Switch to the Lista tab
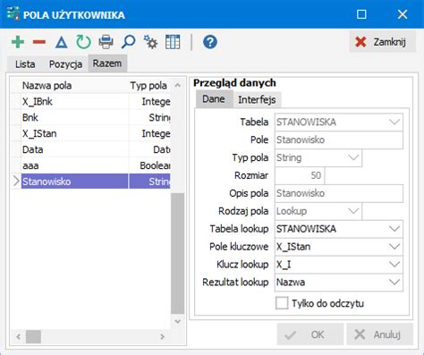Screen dimensions: 424x355 click(25, 64)
